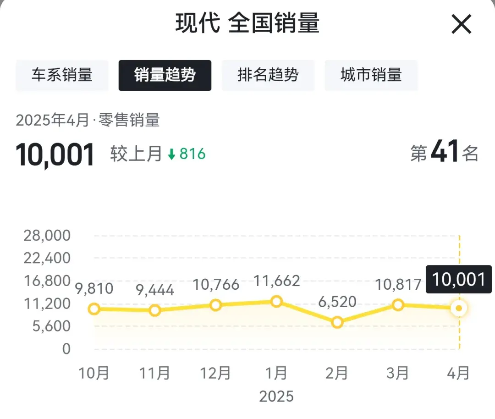Click the 10,817 value label
This screenshot has width=495, height=419.
point(398,285)
